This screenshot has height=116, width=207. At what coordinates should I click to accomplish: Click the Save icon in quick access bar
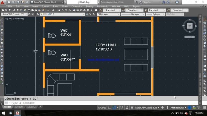tap(18, 2)
